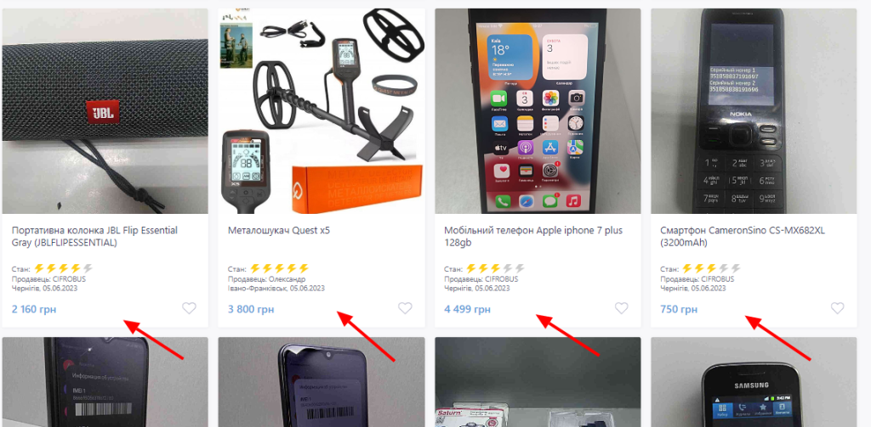Click the 2 160 грн price
The height and width of the screenshot is (427, 871).
[34, 309]
